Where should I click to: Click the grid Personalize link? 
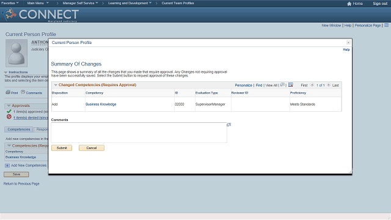(243, 86)
